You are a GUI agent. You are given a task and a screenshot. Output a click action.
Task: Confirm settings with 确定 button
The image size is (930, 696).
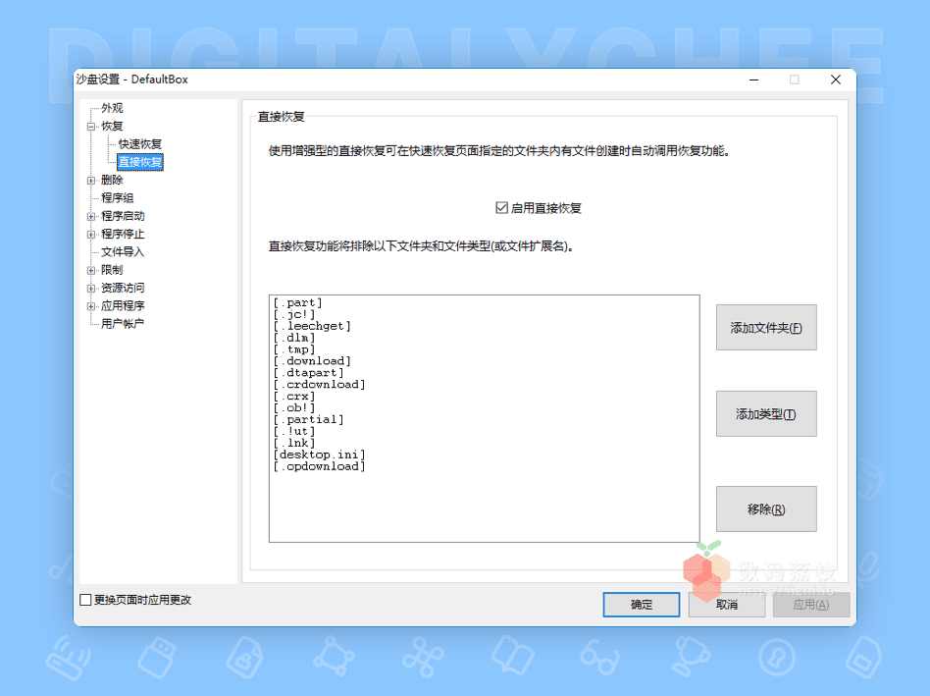point(642,605)
